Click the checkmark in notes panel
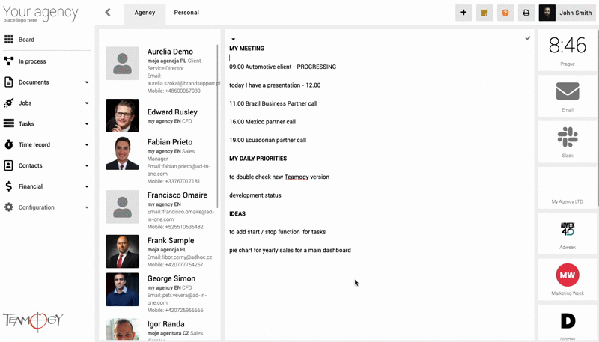The width and height of the screenshot is (599, 342). click(528, 38)
